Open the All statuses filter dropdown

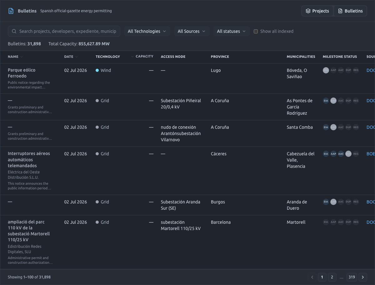(231, 31)
